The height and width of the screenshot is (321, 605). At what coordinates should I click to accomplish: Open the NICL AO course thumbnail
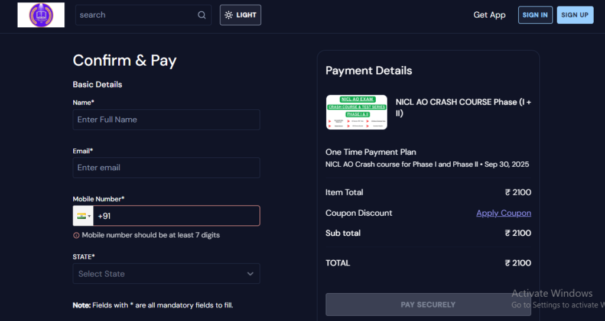pos(356,112)
